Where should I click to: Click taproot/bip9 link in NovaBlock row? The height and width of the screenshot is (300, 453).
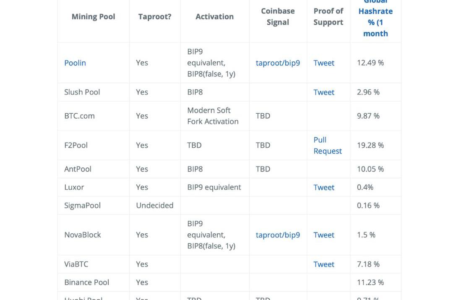(278, 235)
